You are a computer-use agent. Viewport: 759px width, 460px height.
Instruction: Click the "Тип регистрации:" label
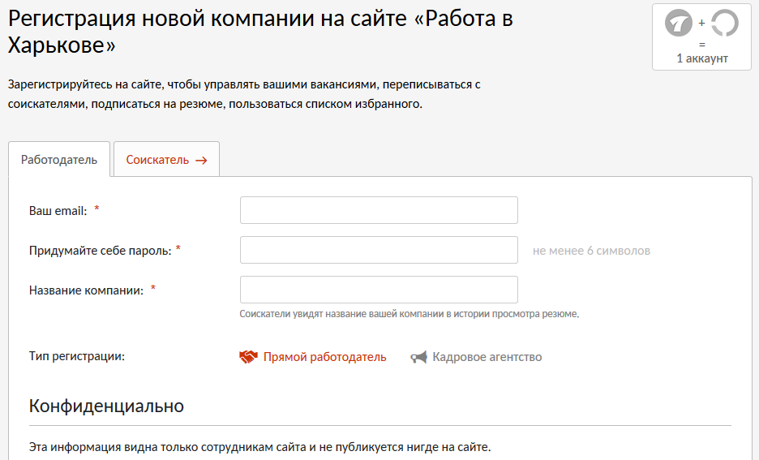(77, 357)
